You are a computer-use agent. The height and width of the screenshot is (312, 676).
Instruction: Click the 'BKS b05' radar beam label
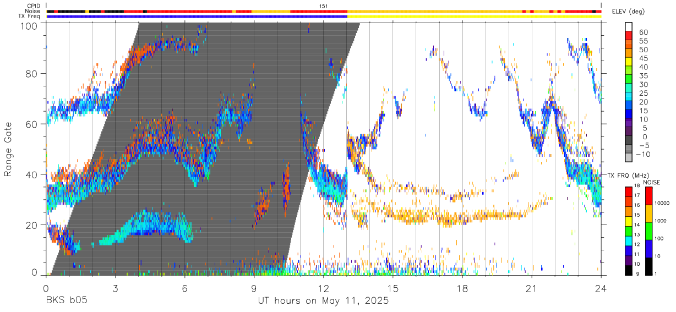[66, 301]
